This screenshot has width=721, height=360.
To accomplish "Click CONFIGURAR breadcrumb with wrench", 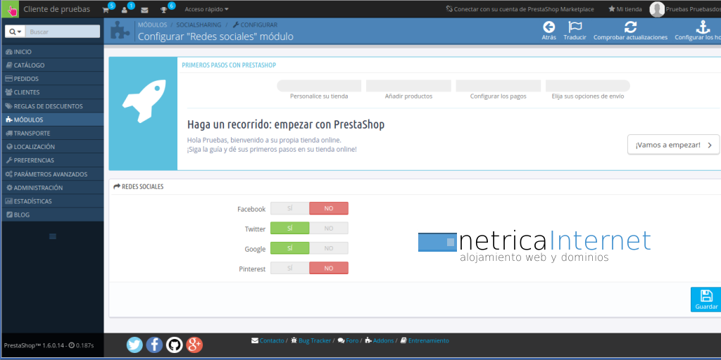I will [x=255, y=25].
